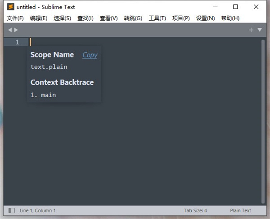
Task: Open the 查看(V) menu
Action: click(108, 18)
